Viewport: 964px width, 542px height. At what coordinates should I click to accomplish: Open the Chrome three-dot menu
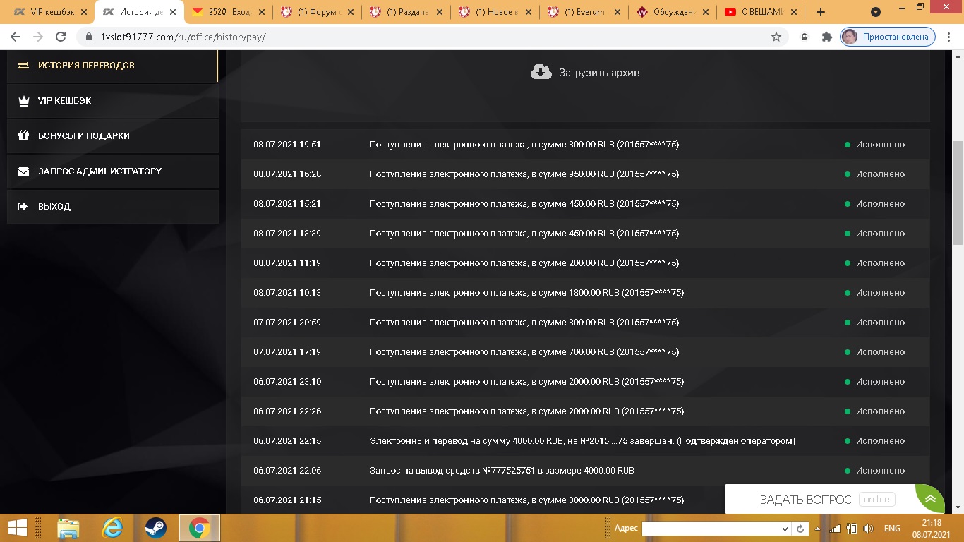(949, 37)
